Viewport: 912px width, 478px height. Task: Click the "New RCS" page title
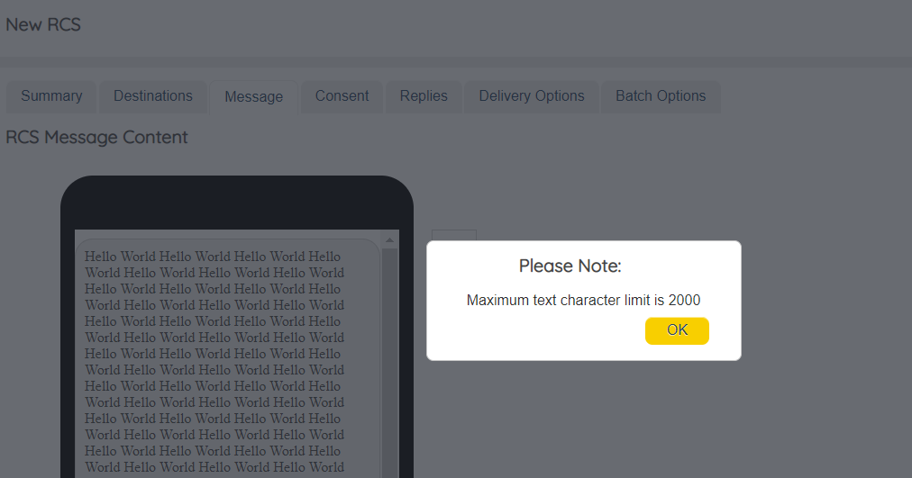pos(43,25)
